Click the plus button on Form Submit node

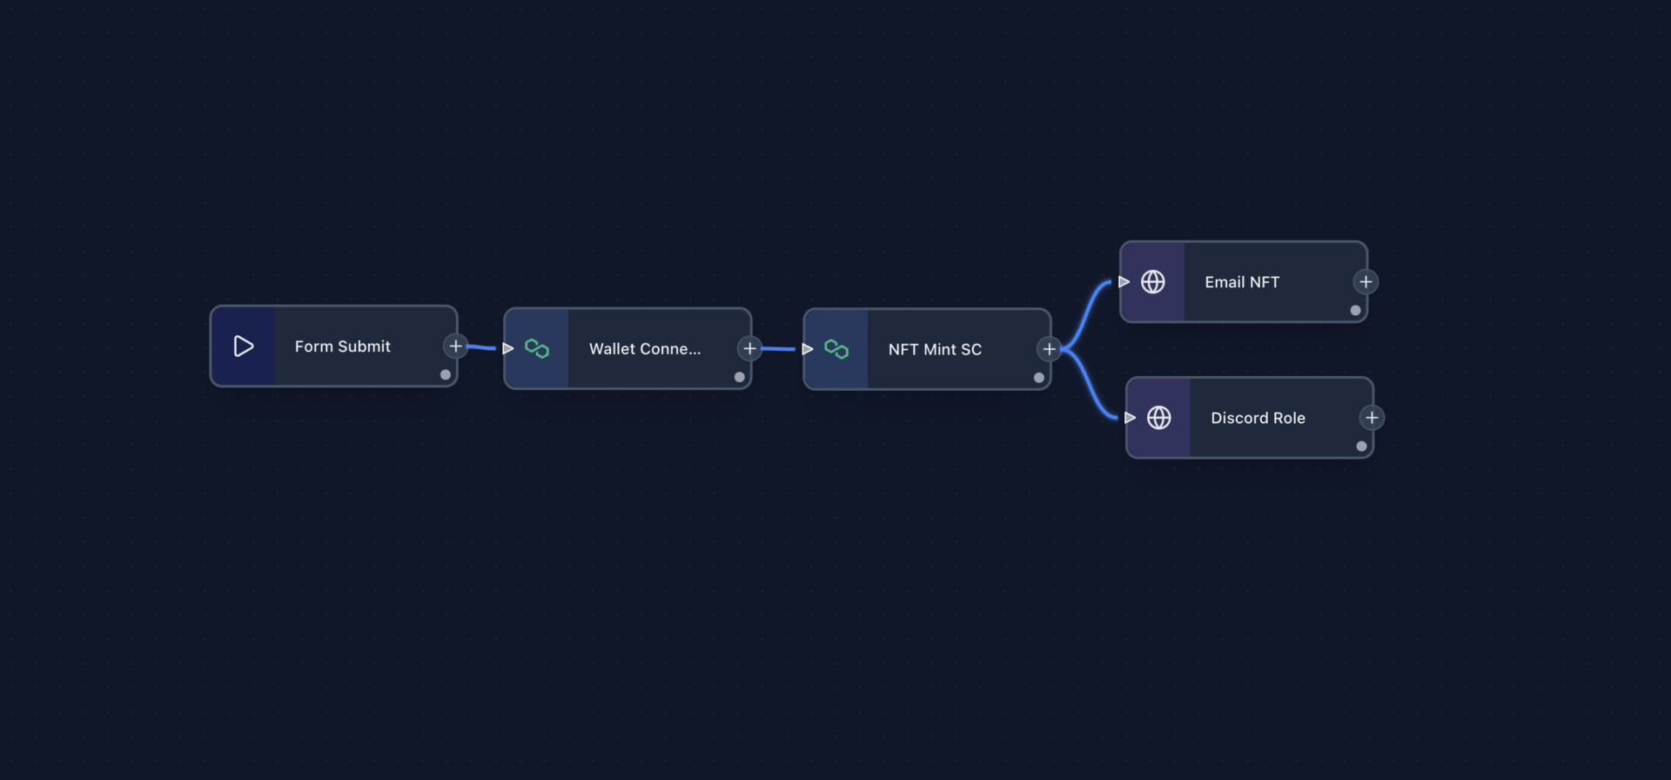455,346
